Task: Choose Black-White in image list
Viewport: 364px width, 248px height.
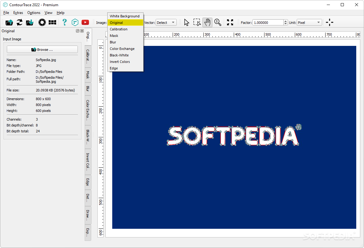Action: 125,55
